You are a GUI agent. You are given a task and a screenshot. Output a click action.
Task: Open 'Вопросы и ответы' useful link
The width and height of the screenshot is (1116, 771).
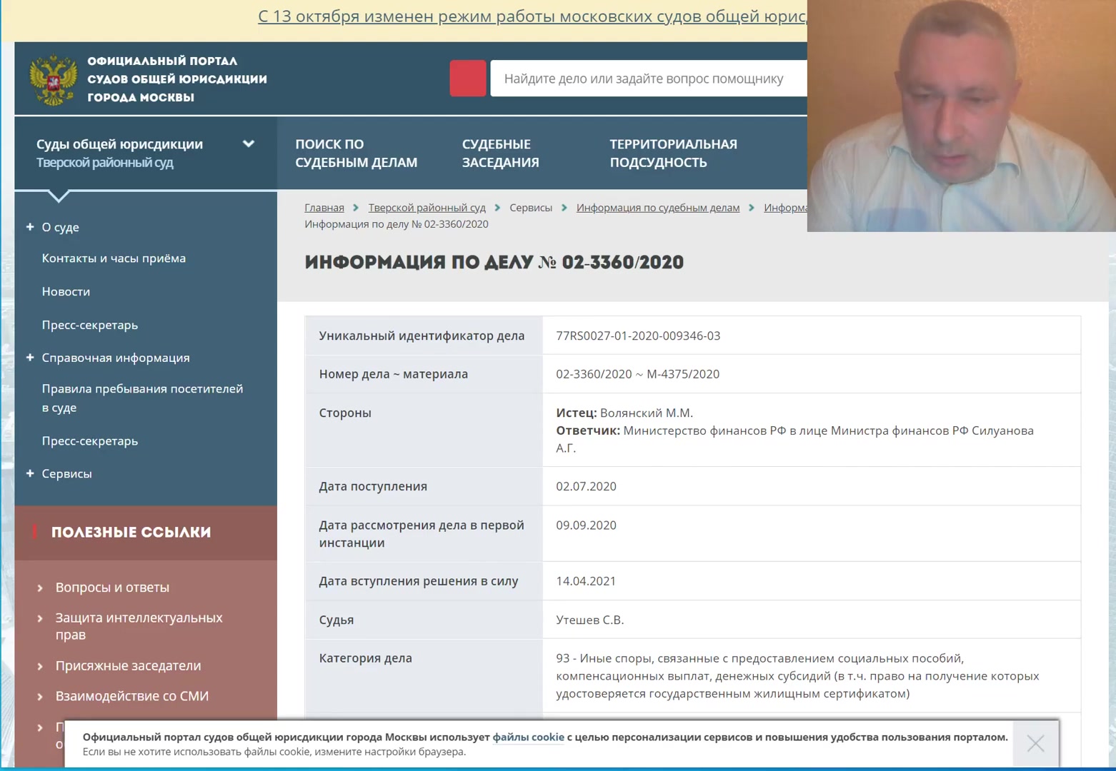pos(112,588)
